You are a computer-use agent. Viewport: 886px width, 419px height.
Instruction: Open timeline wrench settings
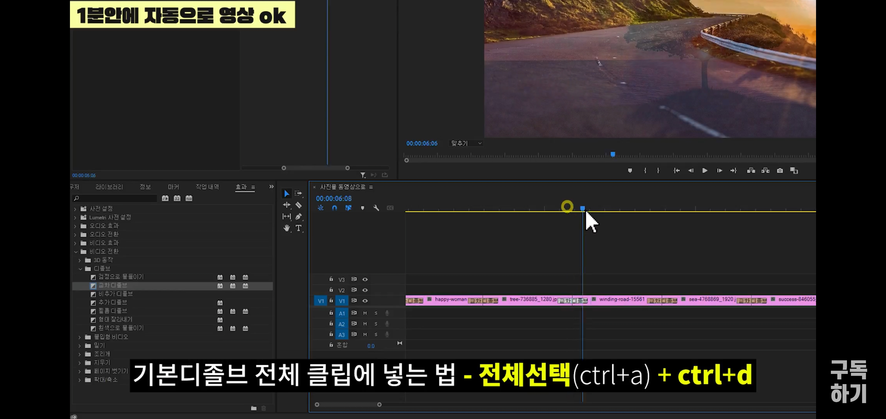click(x=376, y=208)
